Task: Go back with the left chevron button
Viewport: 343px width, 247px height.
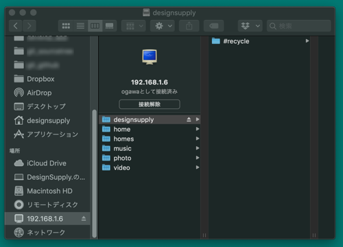Action: 16,26
